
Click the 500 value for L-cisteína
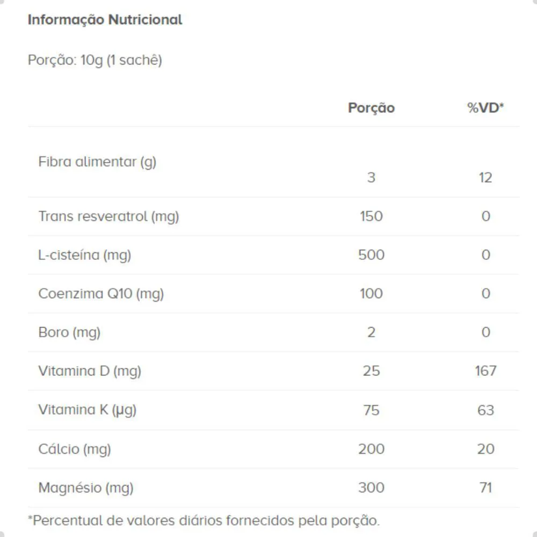pyautogui.click(x=371, y=255)
